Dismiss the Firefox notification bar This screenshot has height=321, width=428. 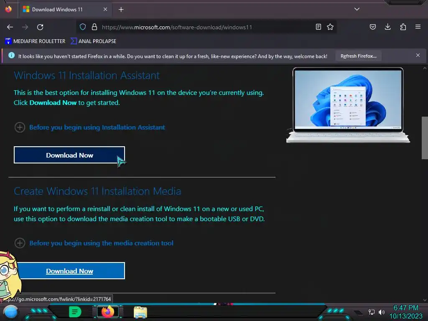click(x=418, y=56)
